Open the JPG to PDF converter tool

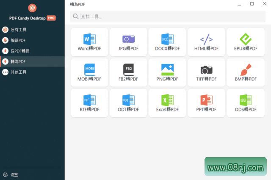(128, 42)
